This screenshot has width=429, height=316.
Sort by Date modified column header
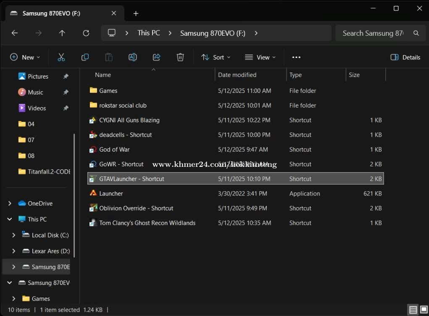click(x=237, y=75)
